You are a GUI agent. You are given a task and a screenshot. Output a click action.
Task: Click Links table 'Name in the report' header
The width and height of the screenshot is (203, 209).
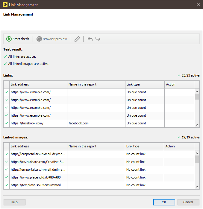(96, 84)
